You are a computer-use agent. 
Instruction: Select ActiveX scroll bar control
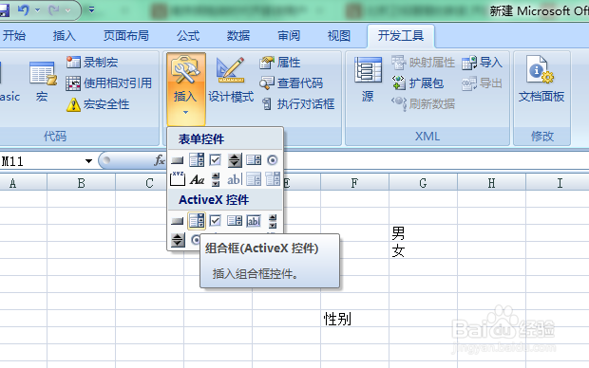(273, 221)
